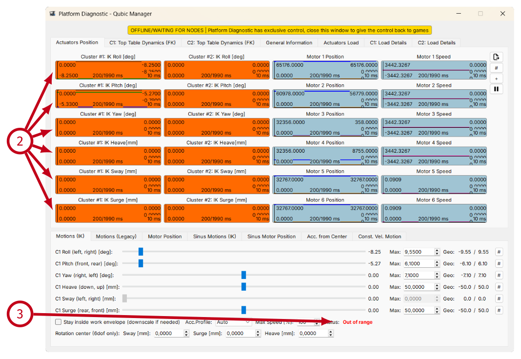Click the # button on the C1 Roll row
521x359 pixels.
point(499,252)
